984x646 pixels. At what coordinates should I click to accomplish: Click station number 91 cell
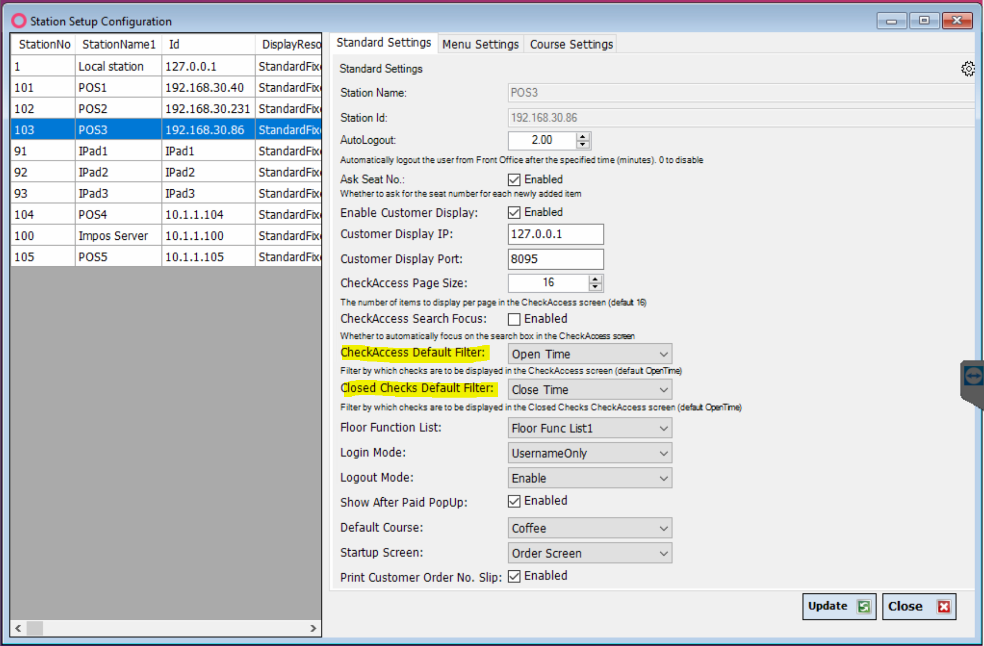pyautogui.click(x=43, y=151)
